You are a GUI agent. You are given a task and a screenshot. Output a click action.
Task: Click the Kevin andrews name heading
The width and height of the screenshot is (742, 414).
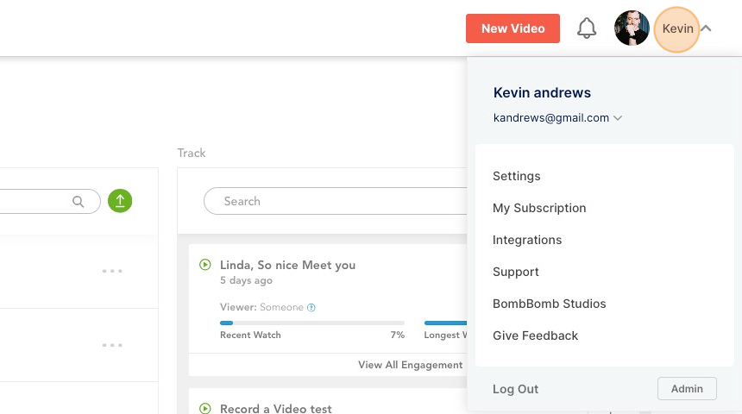pyautogui.click(x=542, y=93)
